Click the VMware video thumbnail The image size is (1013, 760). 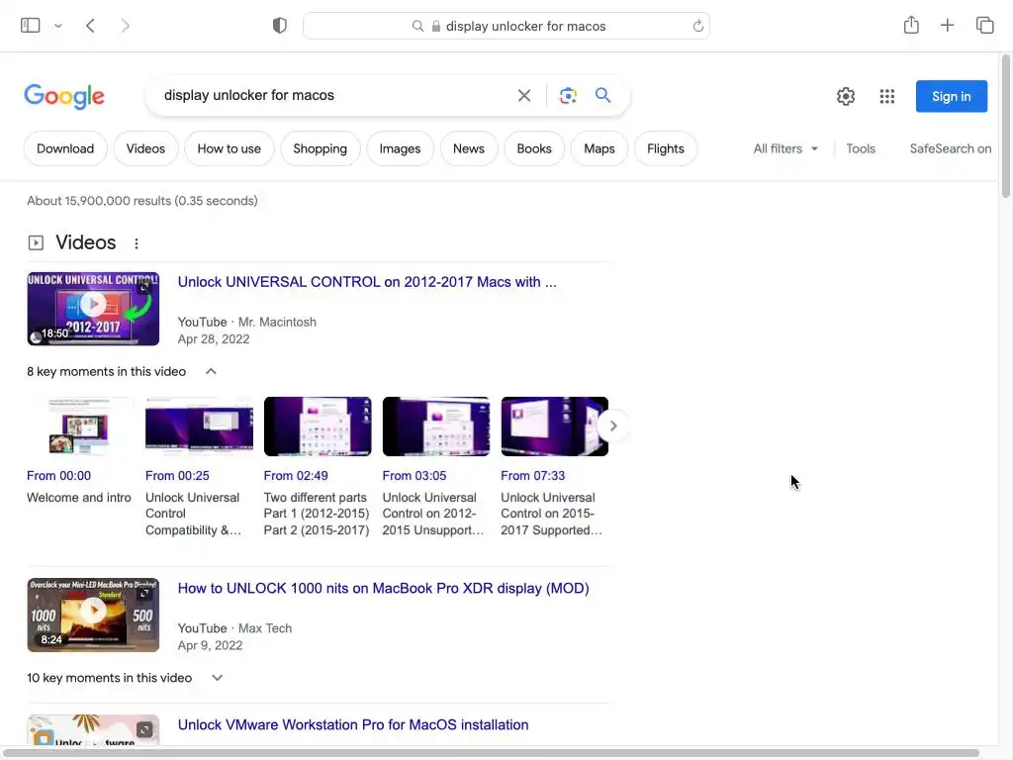(93, 730)
